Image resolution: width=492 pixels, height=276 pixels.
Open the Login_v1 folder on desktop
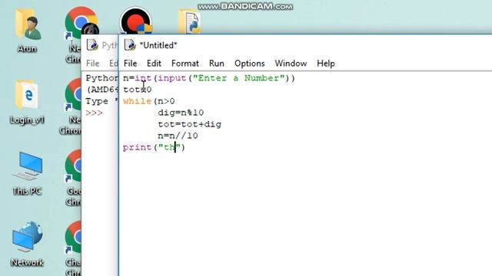(x=28, y=95)
